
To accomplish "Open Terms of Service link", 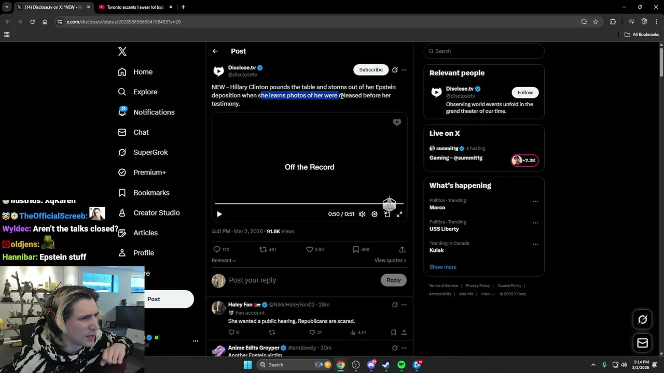I will click(444, 286).
